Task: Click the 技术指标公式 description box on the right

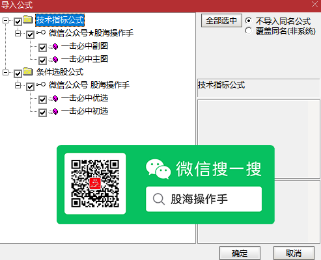Action: click(258, 88)
